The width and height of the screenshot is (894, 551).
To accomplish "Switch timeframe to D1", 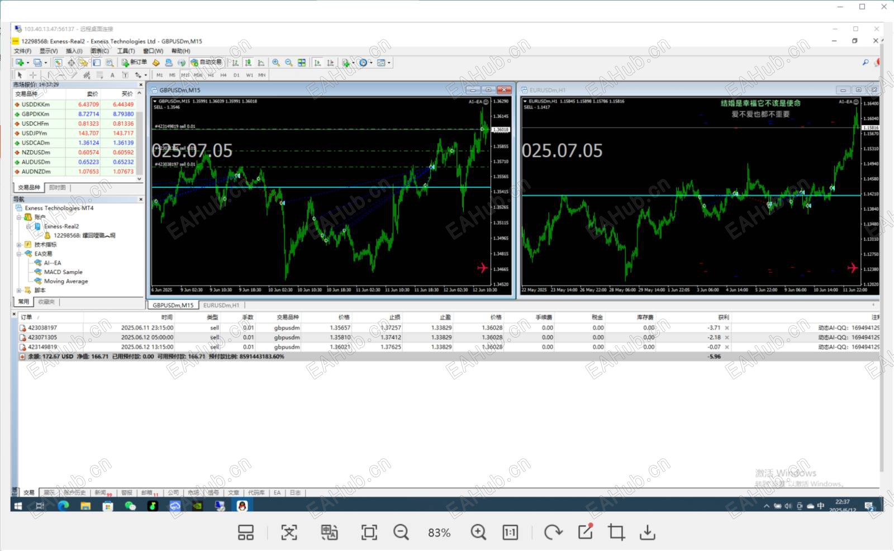I will click(236, 75).
